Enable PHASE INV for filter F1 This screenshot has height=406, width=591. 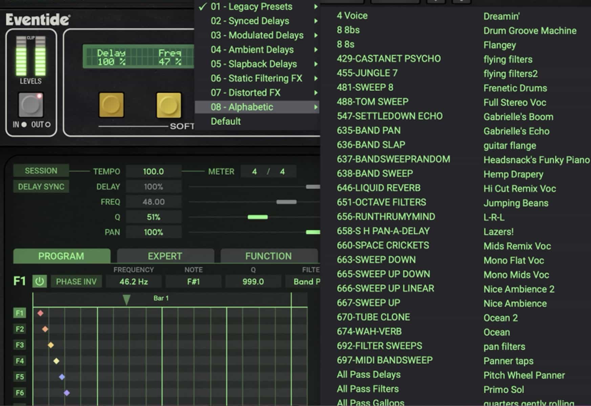tap(76, 281)
